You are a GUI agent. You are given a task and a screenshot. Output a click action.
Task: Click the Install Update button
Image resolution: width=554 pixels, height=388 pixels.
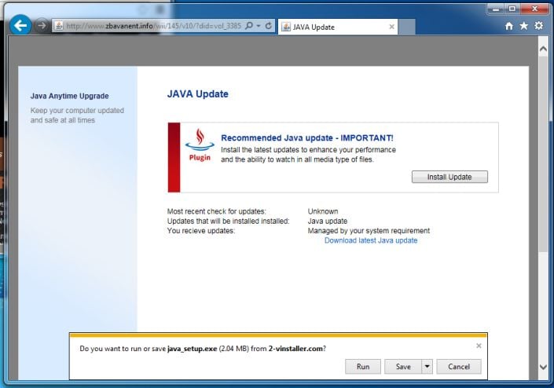[x=449, y=177]
